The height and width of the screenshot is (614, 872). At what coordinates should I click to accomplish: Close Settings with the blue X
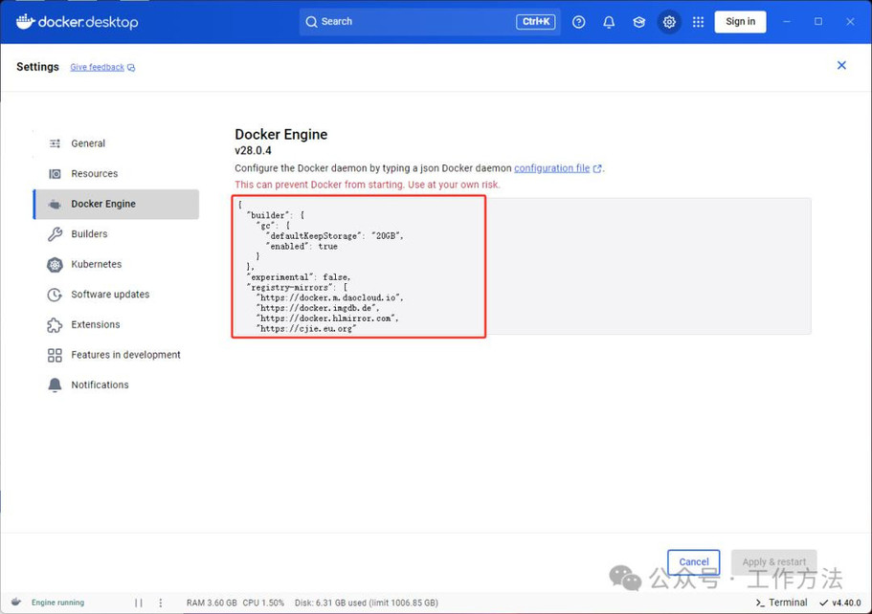click(x=841, y=66)
